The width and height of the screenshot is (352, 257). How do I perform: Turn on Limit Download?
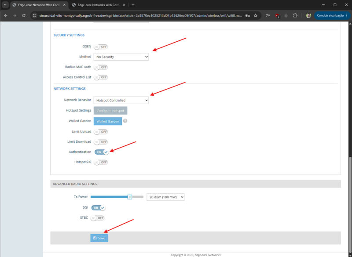pyautogui.click(x=101, y=142)
